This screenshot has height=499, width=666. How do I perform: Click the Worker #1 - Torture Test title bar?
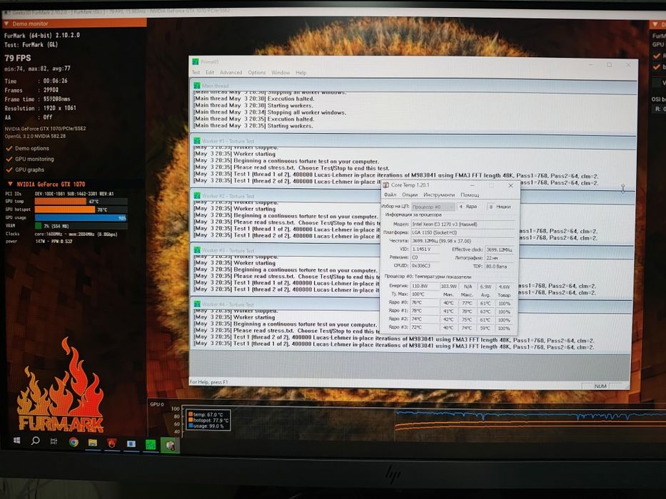click(x=414, y=141)
